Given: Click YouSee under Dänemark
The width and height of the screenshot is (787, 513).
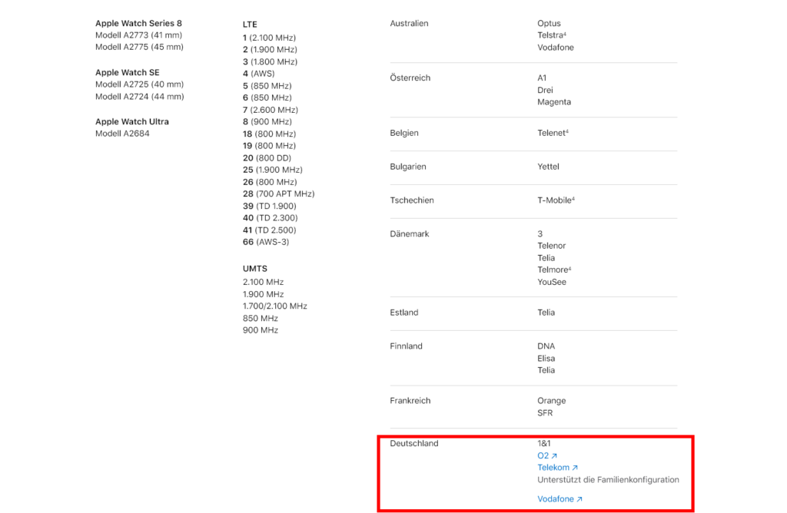Looking at the screenshot, I should [x=552, y=282].
